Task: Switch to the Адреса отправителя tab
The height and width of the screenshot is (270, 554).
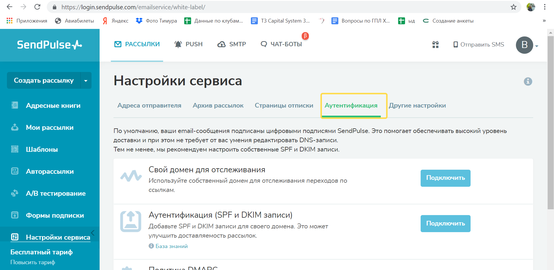Action: coord(149,106)
